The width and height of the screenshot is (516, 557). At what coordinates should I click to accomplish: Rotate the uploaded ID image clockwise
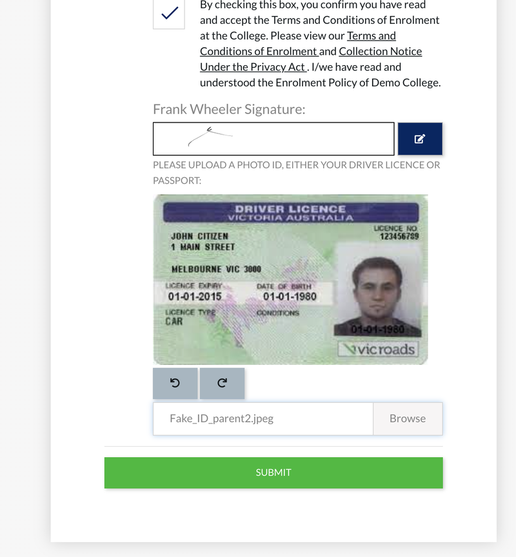click(222, 383)
